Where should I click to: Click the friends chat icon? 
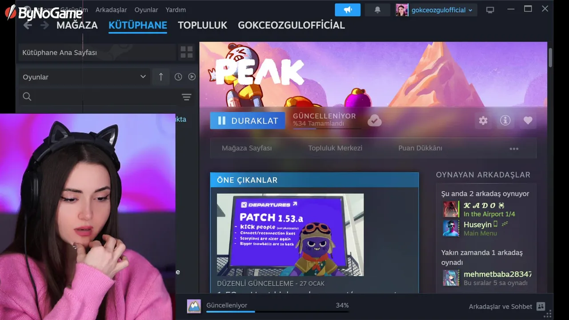pyautogui.click(x=541, y=307)
